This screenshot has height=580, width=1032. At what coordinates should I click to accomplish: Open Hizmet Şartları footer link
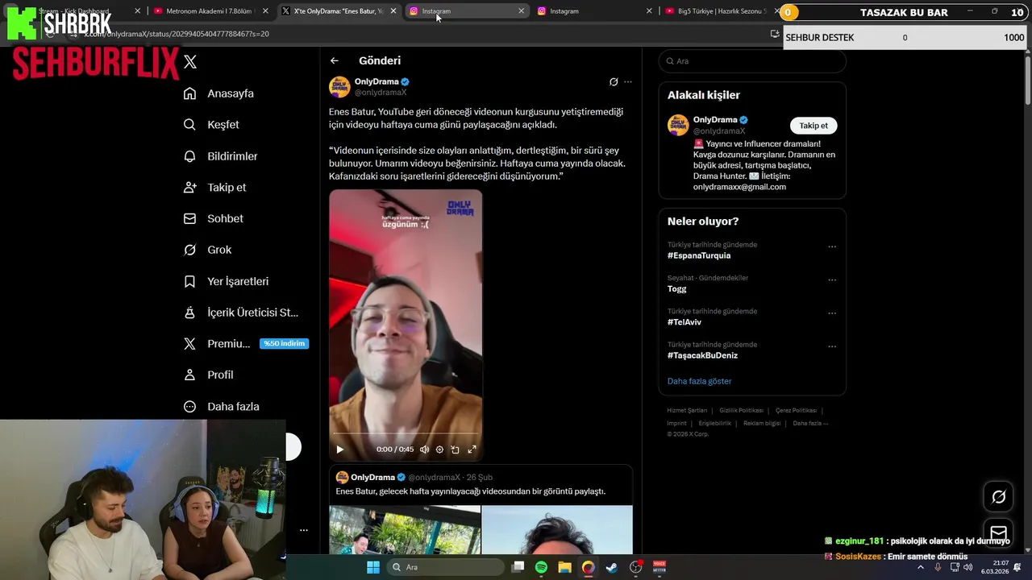(687, 411)
